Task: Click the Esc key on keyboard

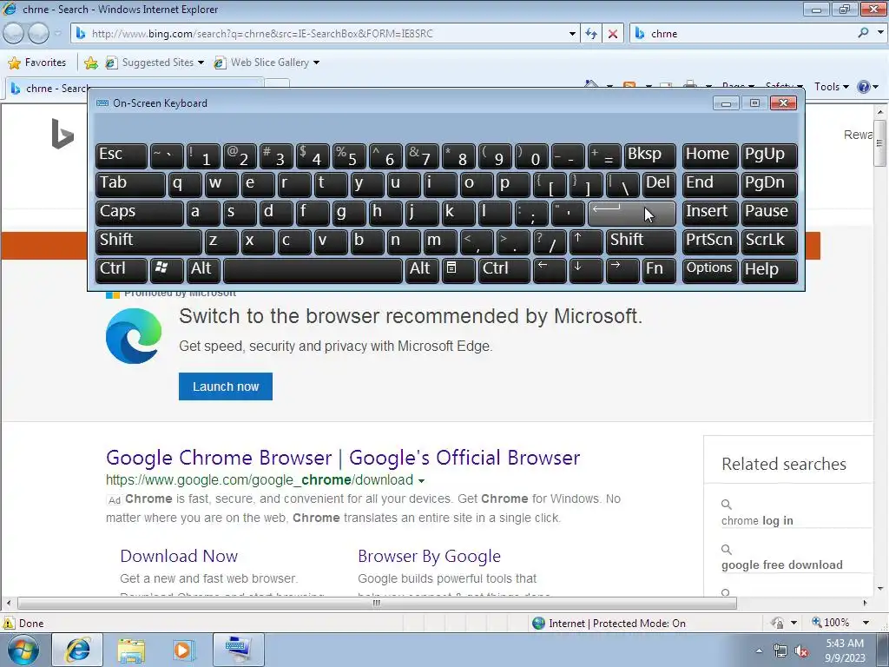Action: point(122,156)
